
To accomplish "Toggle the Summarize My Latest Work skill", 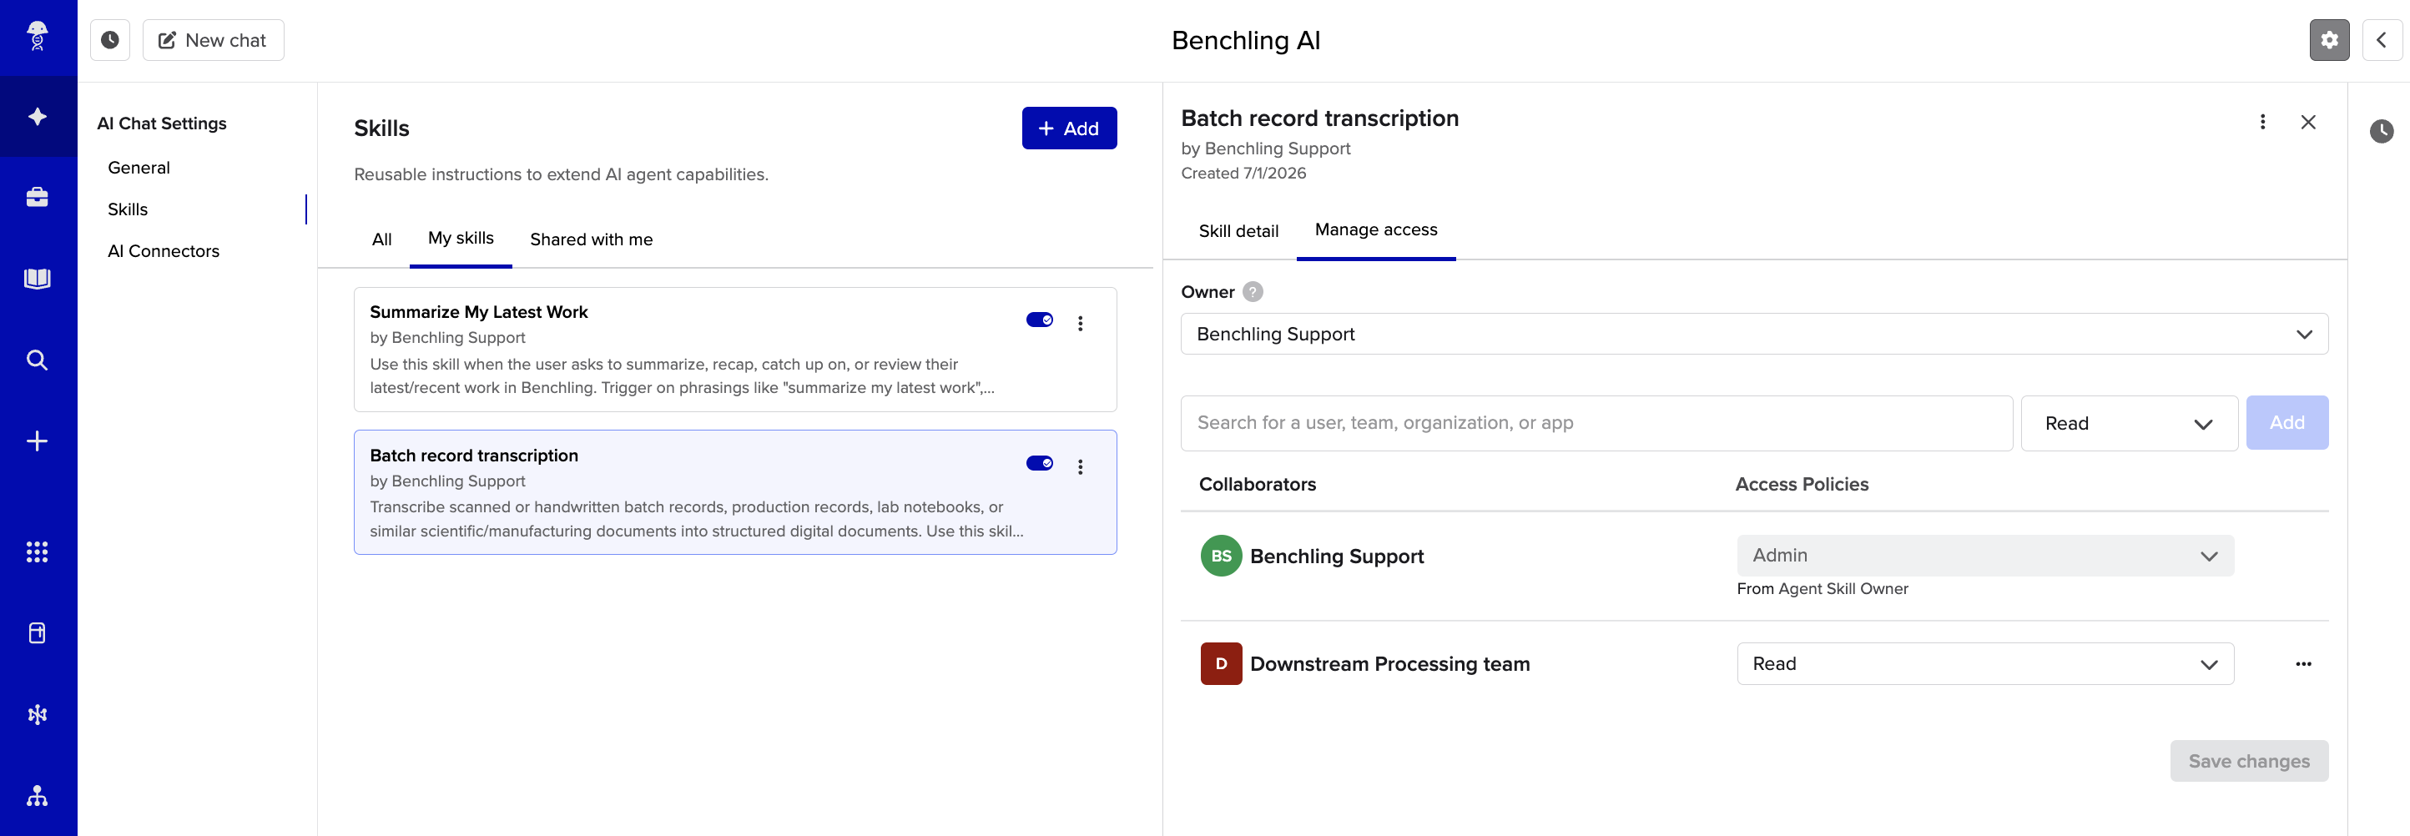I will (x=1040, y=320).
